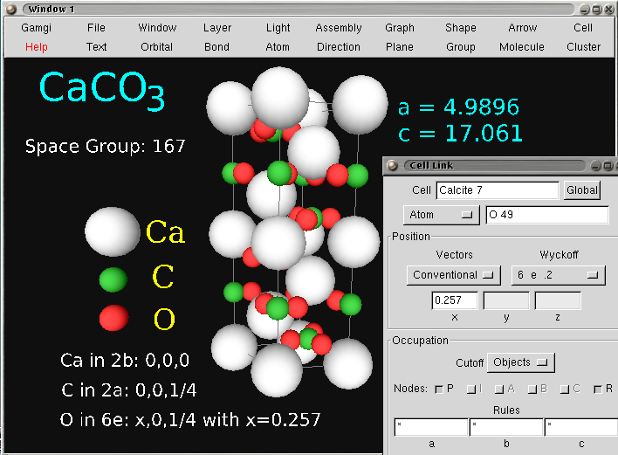Open the Gamgi menu
Viewport: 618px width, 455px height.
[x=37, y=28]
